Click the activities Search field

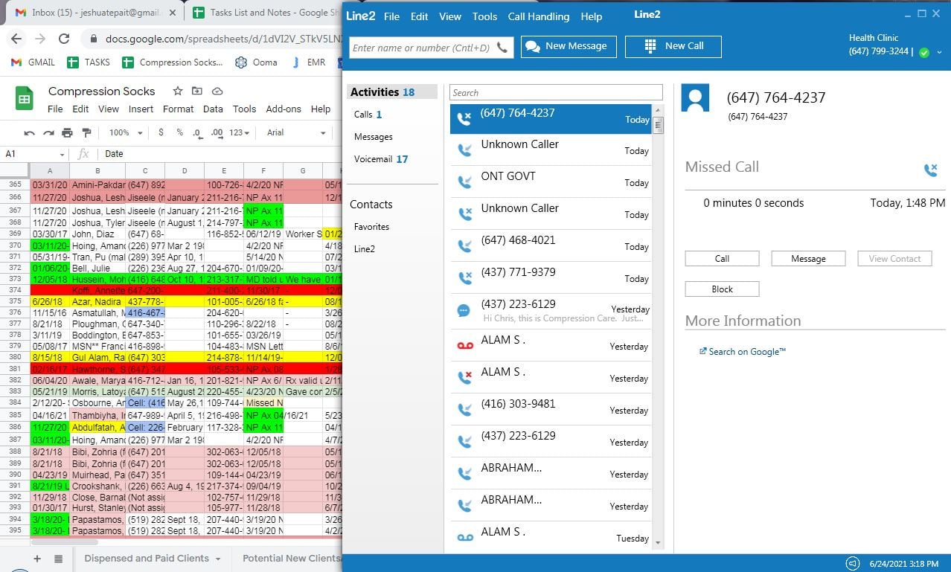[556, 93]
